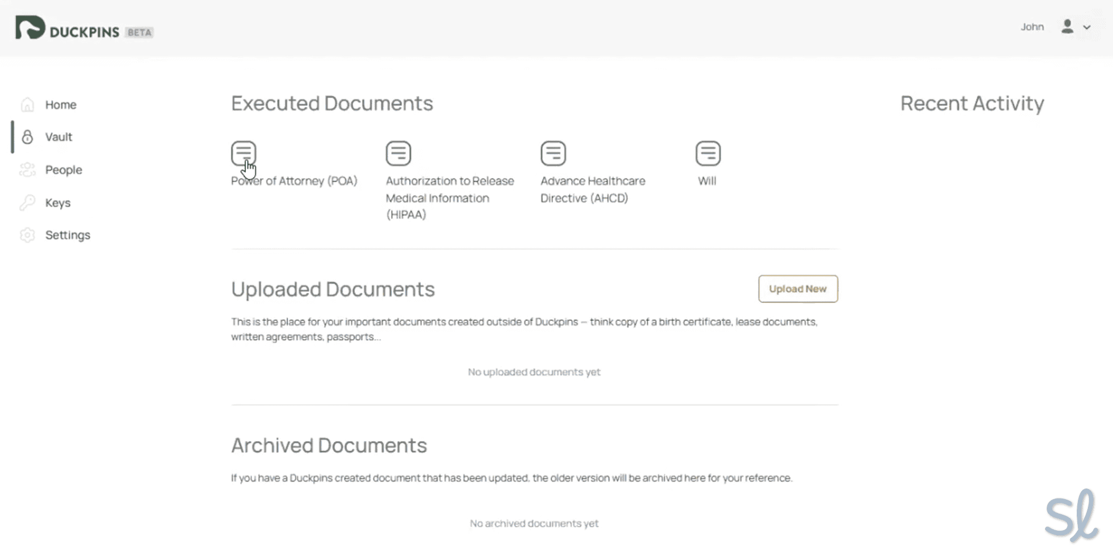Viewport: 1113px width, 557px height.
Task: Open the HIPAA authorization document icon
Action: coord(398,153)
